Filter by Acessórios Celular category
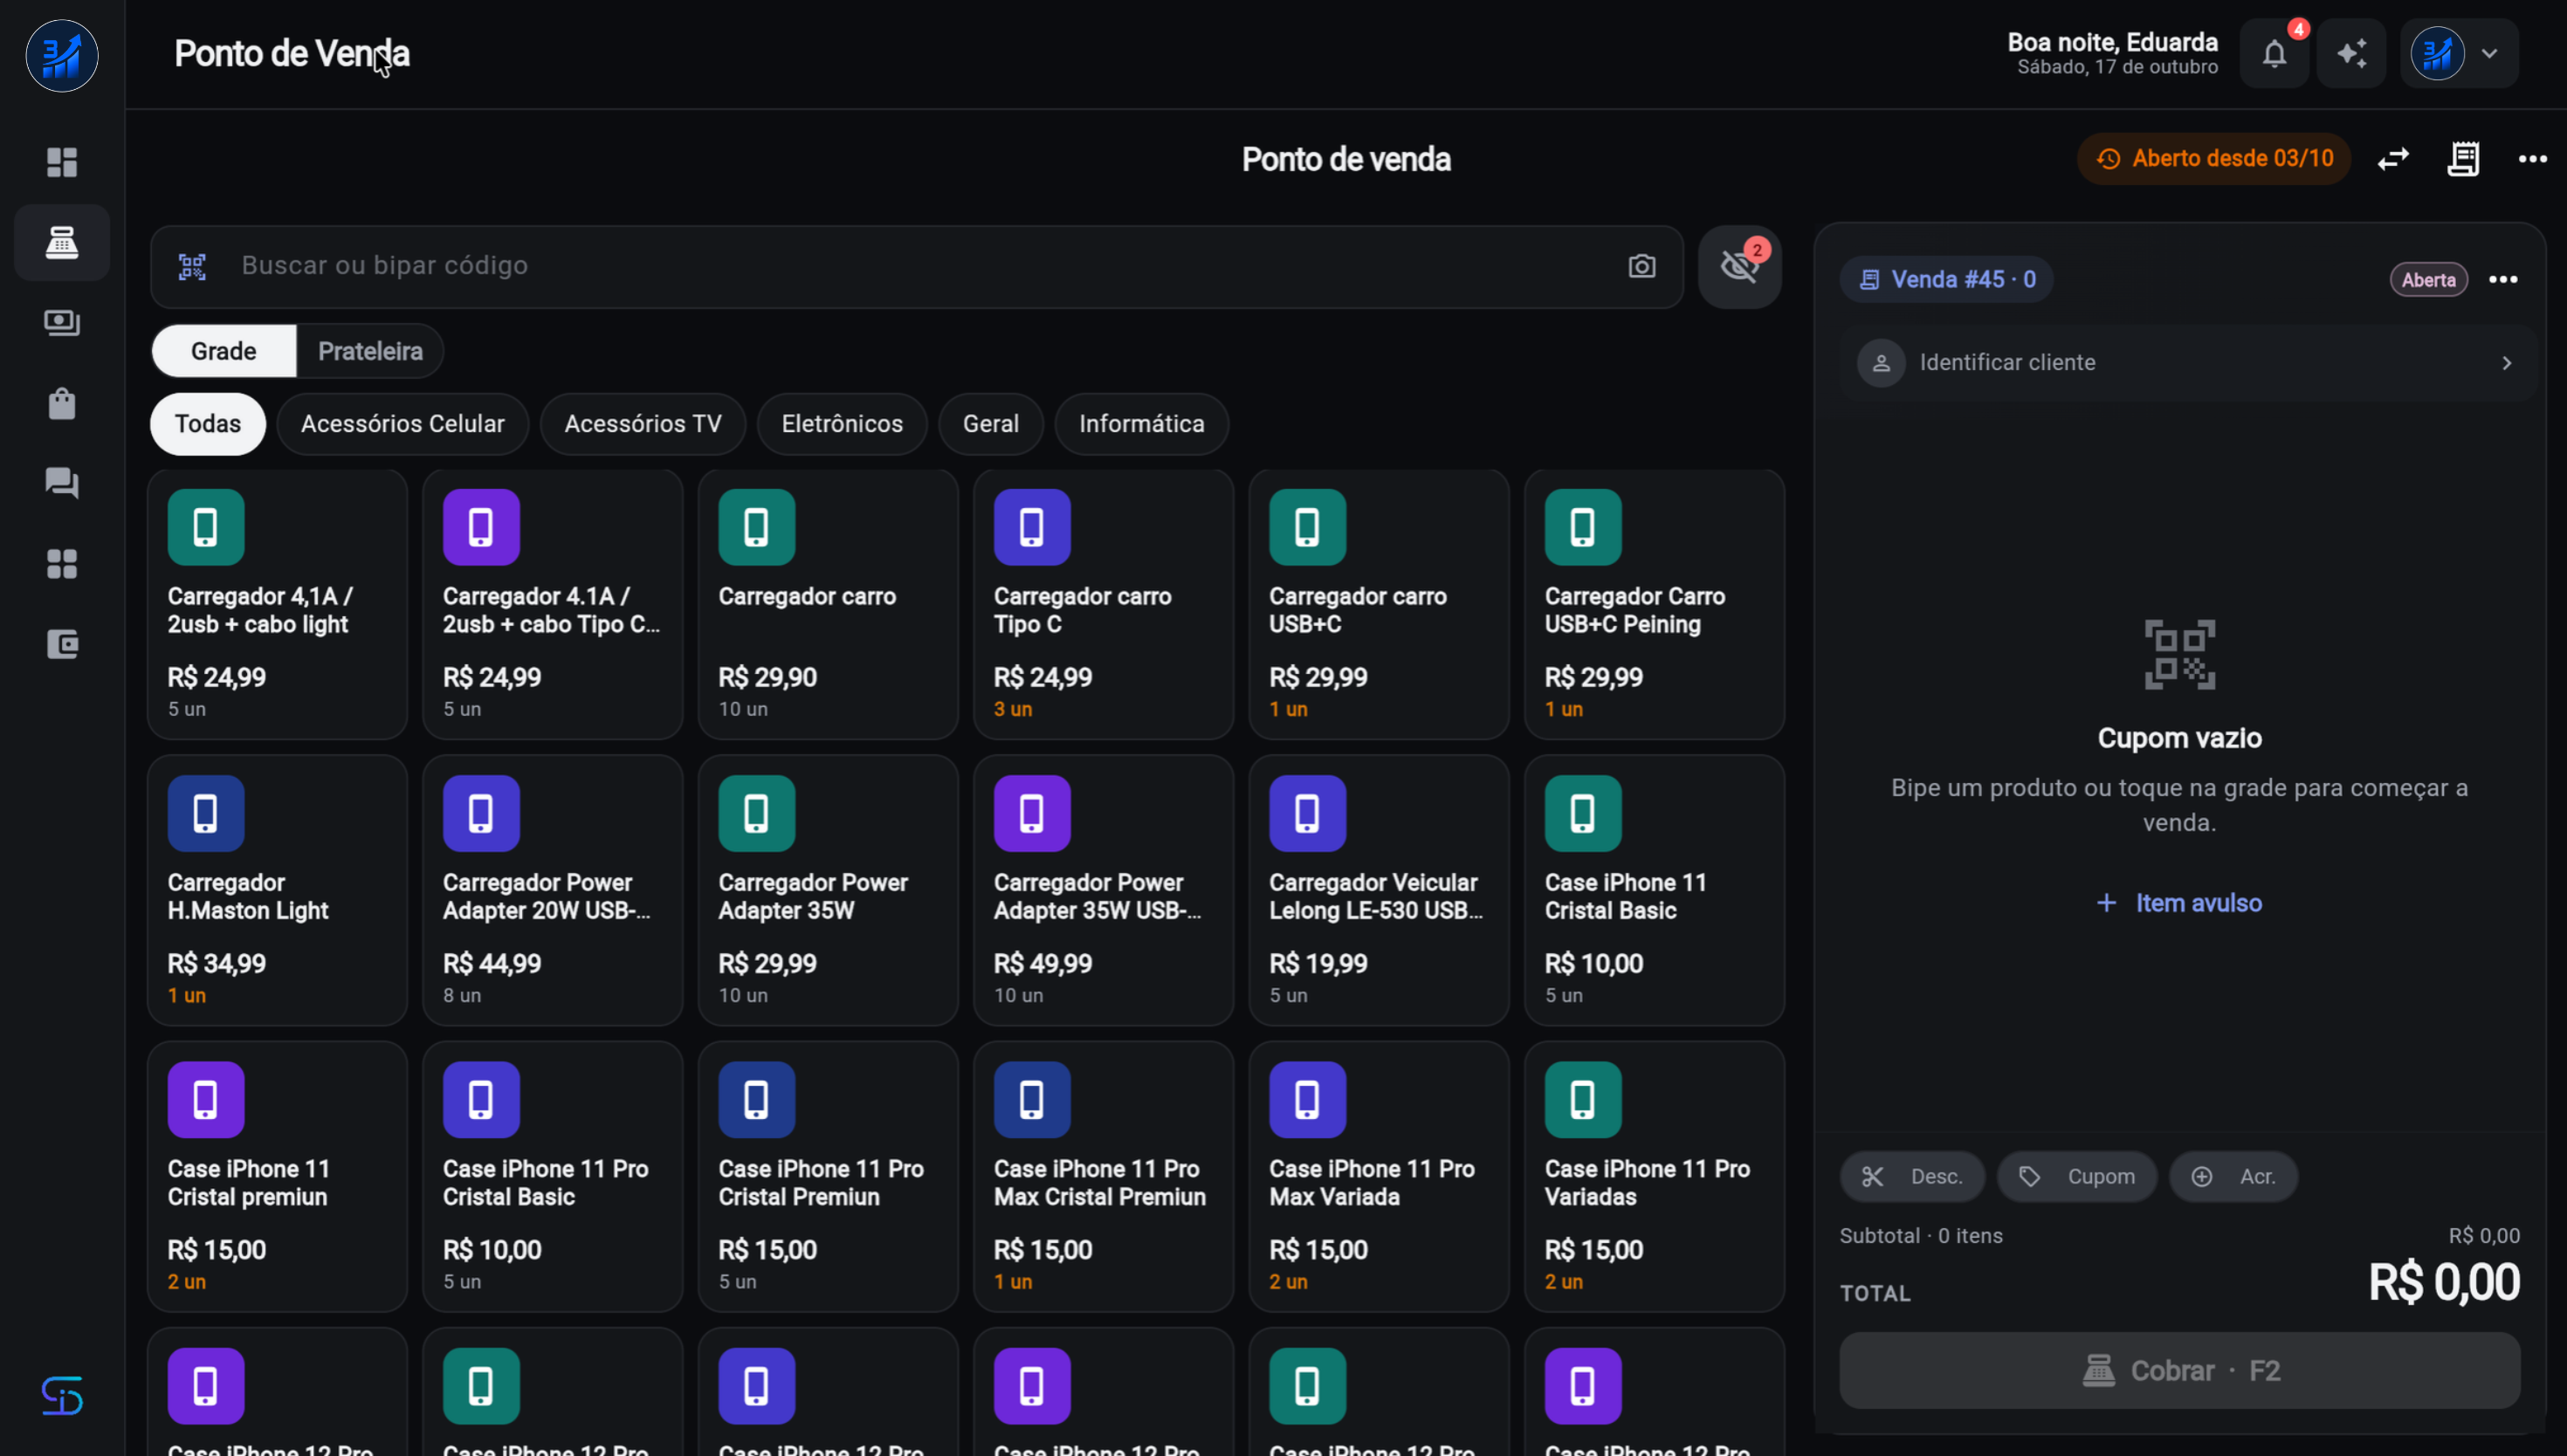2567x1456 pixels. coord(403,424)
